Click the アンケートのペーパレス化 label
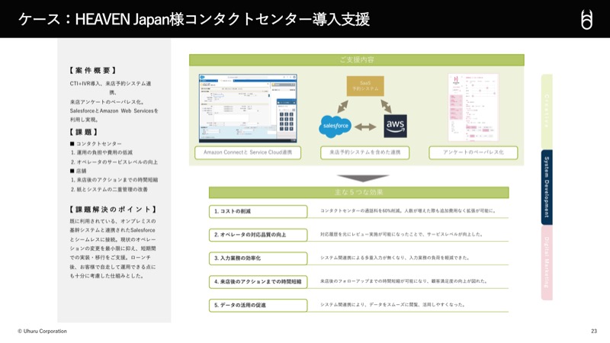 (473, 152)
